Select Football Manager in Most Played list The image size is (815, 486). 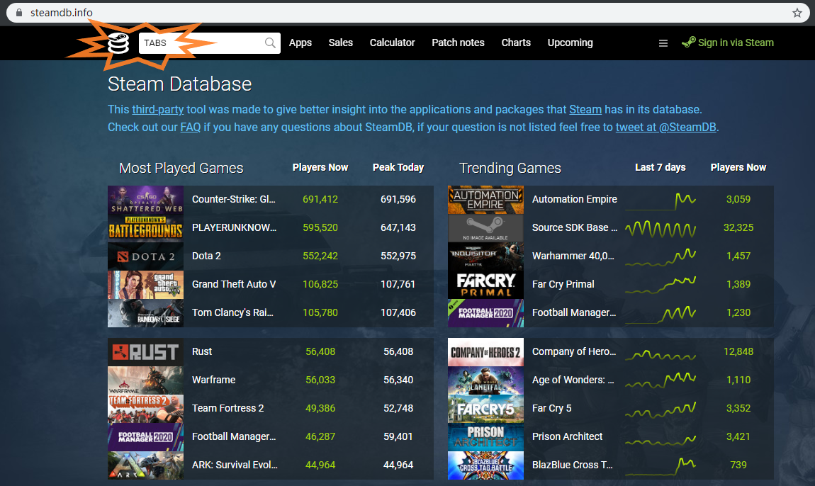pyautogui.click(x=234, y=436)
